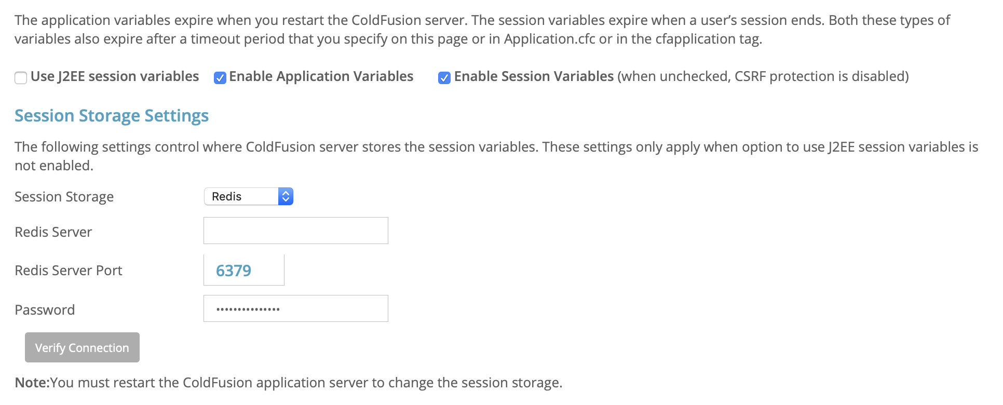Enable the Use J2EE session variables checkbox

click(x=21, y=77)
